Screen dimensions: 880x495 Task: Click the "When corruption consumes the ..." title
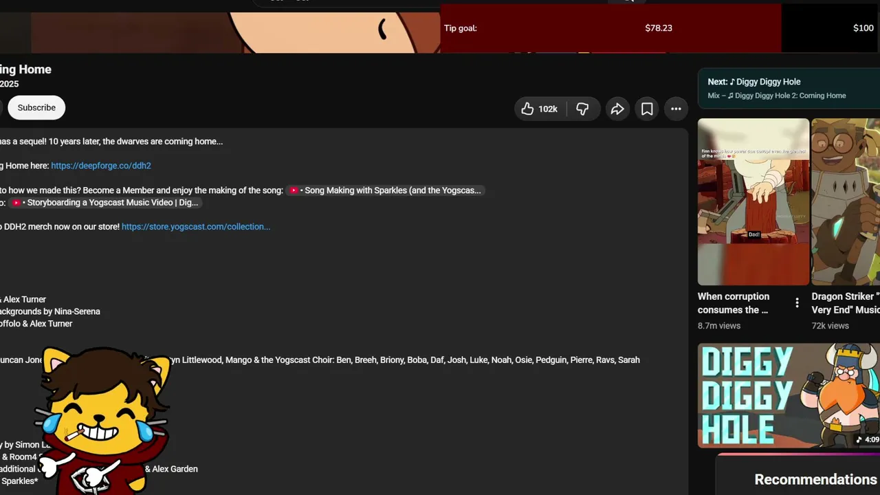pos(734,303)
